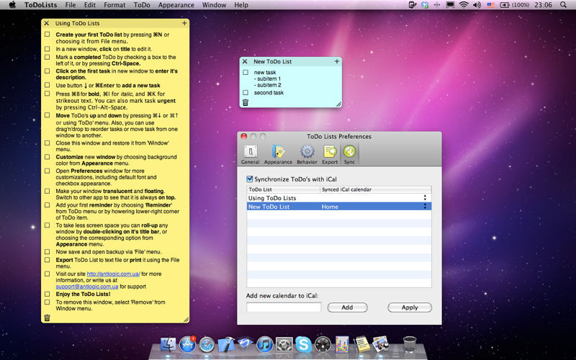Screen dimensions: 576x360
Task: Click the 'New ToDo List' note title
Action: point(273,61)
